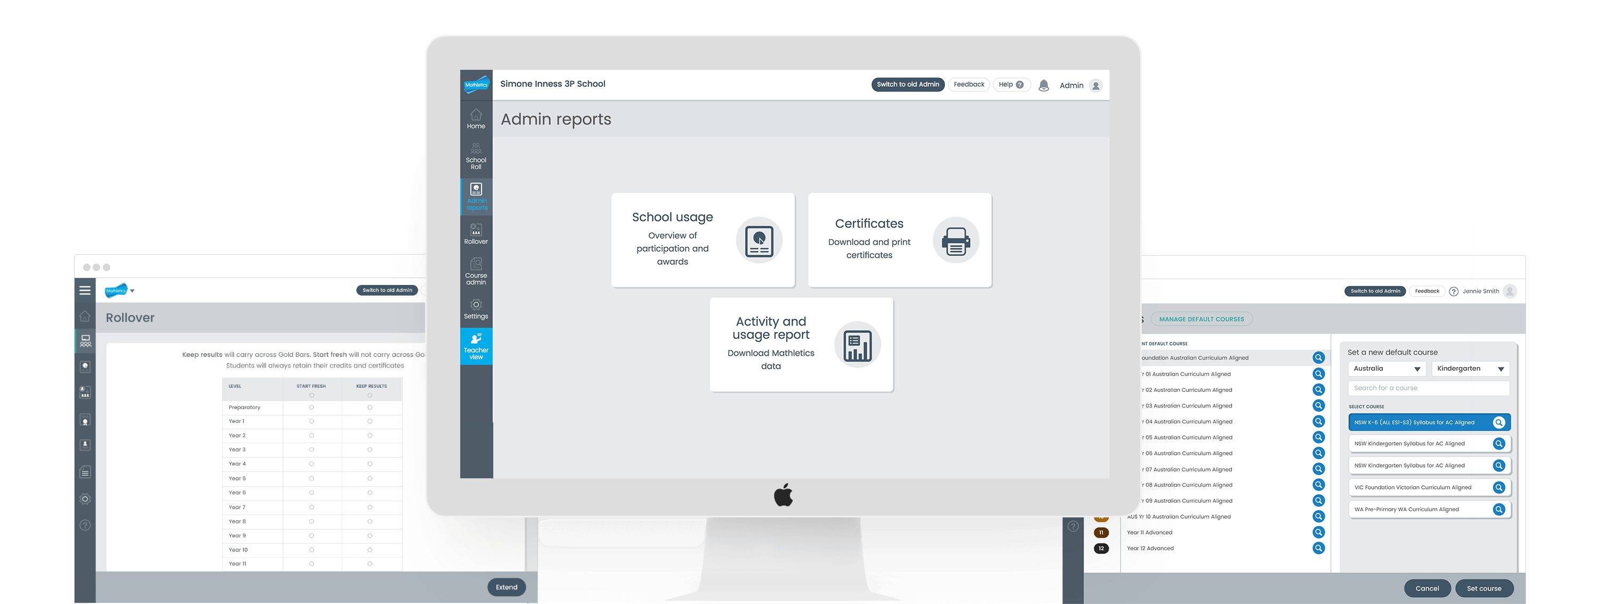Expand the Mathletics logo dropdown arrow in the Rollover window

(x=132, y=291)
